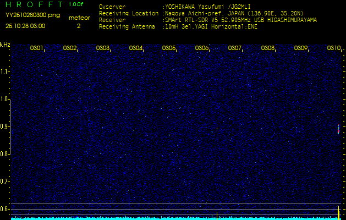Click the meteor count label
The height and width of the screenshot is (220, 346).
(x=79, y=18)
